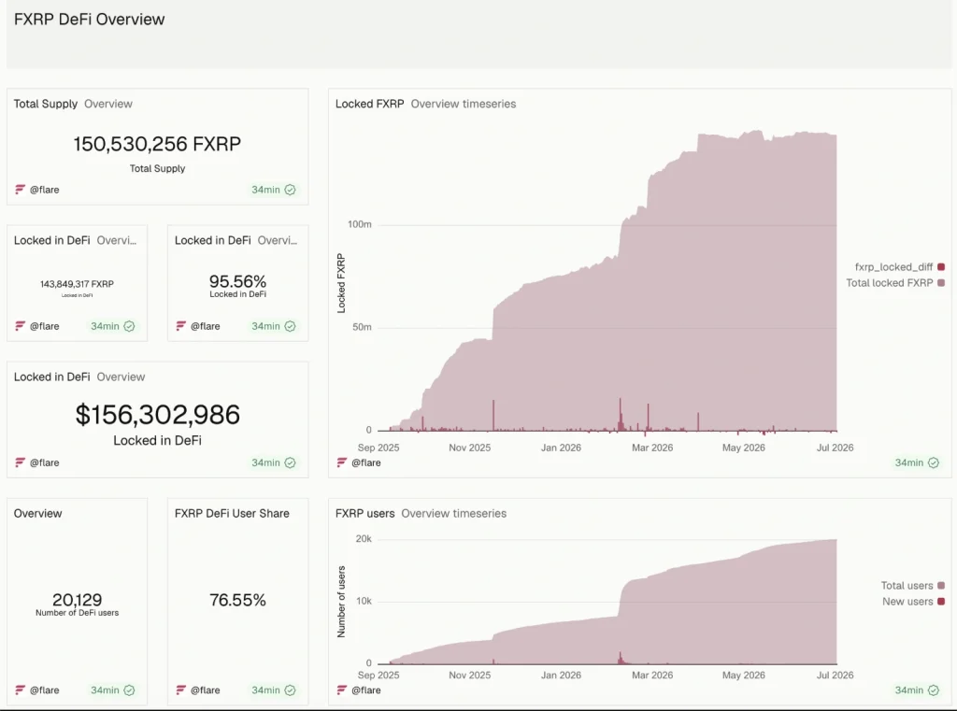Viewport: 957px width, 711px height.
Task: Click flare logo in 20,129 DeFi users card
Action: (21, 690)
